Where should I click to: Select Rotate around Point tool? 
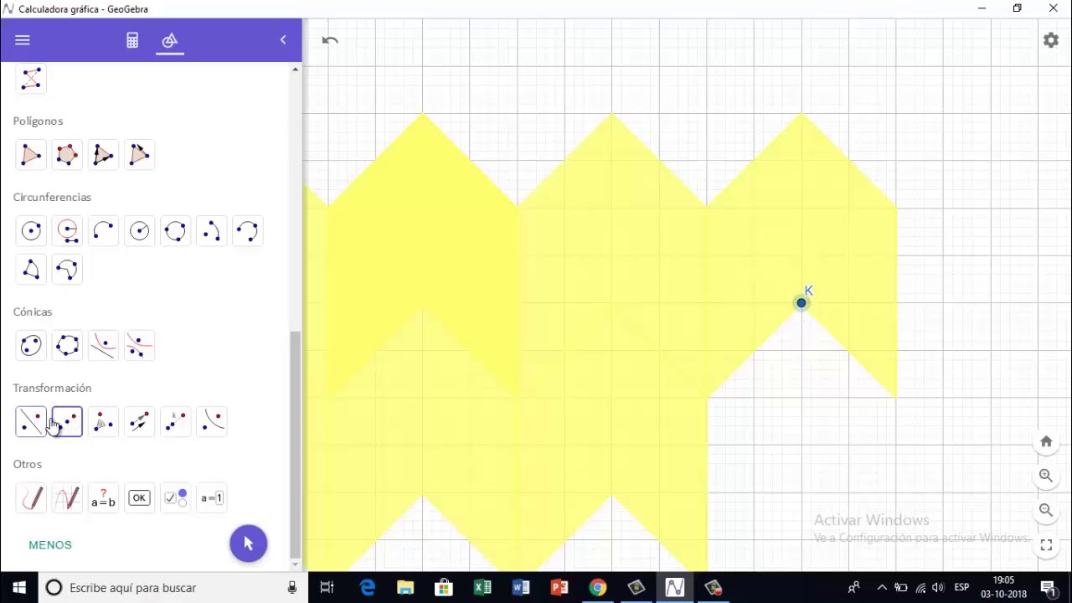tap(103, 422)
